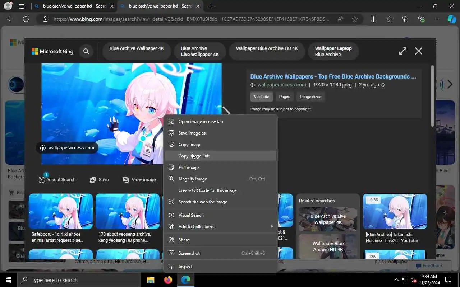The height and width of the screenshot is (287, 460).
Task: Open Settings and more menu
Action: 437,19
